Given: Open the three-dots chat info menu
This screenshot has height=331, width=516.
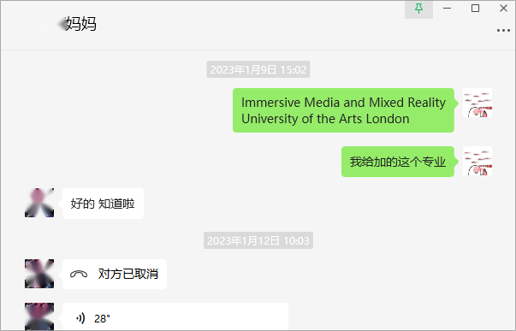Looking at the screenshot, I should click(x=503, y=31).
